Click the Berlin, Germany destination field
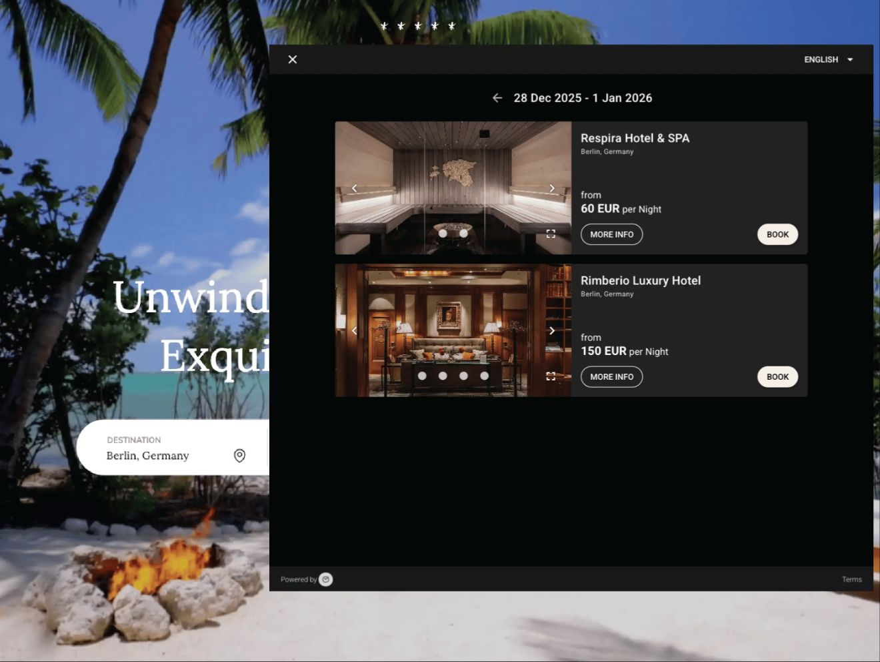 tap(173, 448)
